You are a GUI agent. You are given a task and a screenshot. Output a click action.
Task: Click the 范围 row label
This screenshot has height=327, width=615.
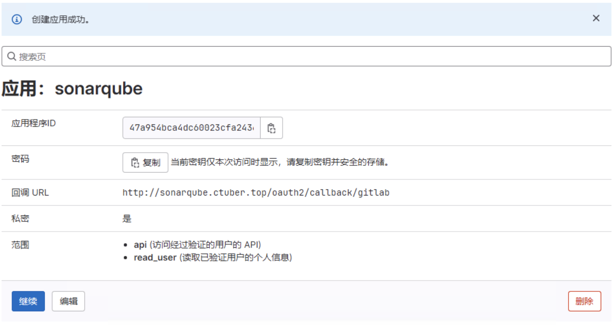coord(20,245)
